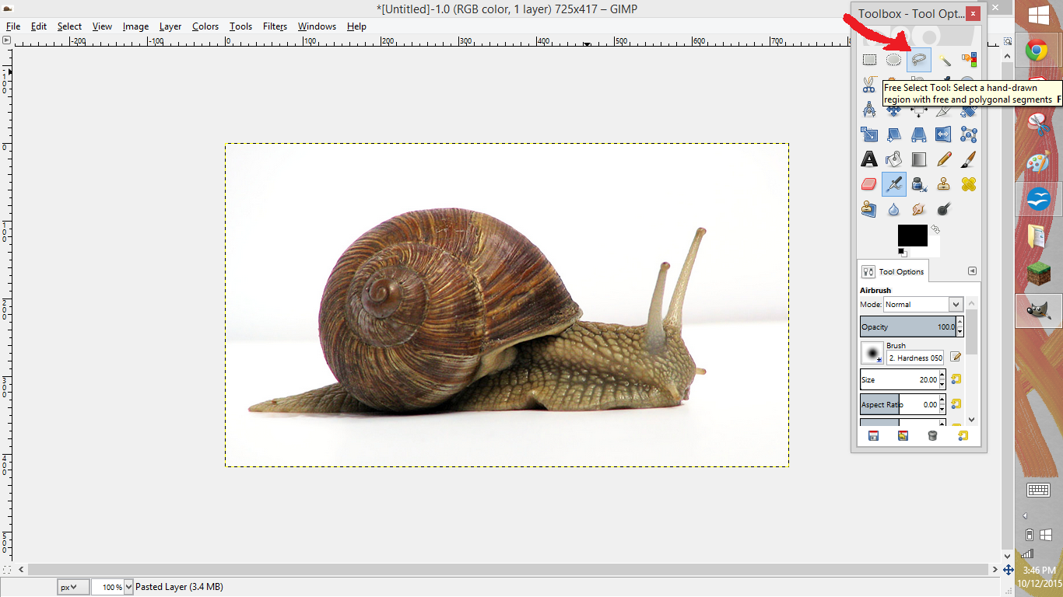Choose the Blend gradient tool
The height and width of the screenshot is (597, 1063).
(x=919, y=159)
